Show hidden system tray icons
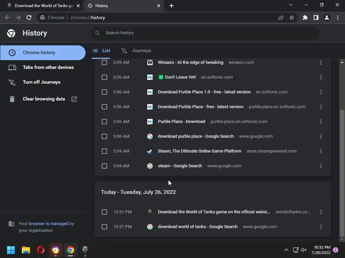345x258 pixels. click(286, 250)
